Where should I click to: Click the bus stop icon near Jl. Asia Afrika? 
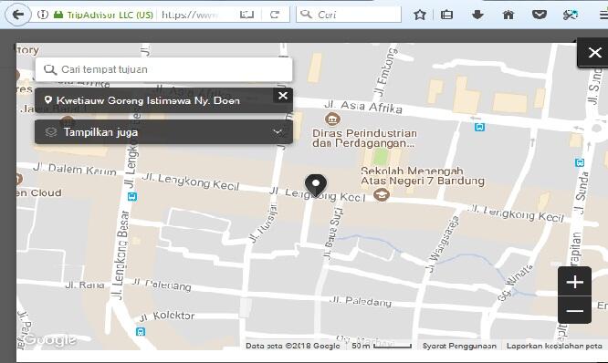coord(479,127)
